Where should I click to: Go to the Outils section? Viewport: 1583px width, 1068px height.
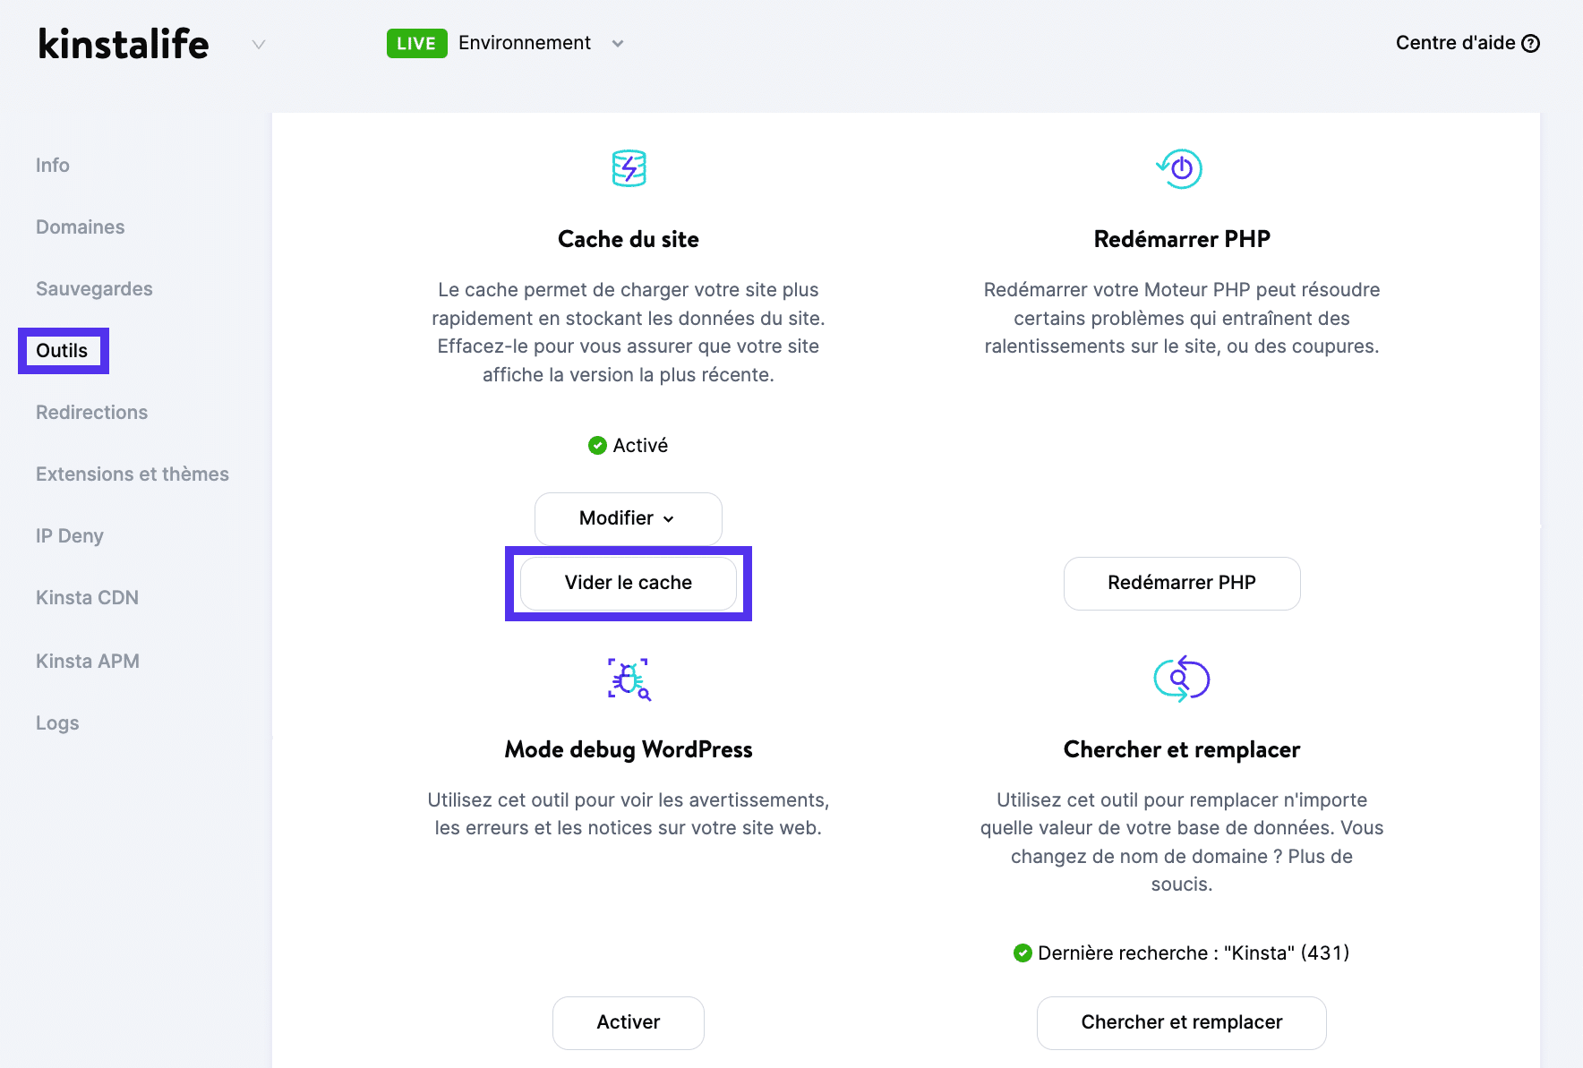coord(62,350)
